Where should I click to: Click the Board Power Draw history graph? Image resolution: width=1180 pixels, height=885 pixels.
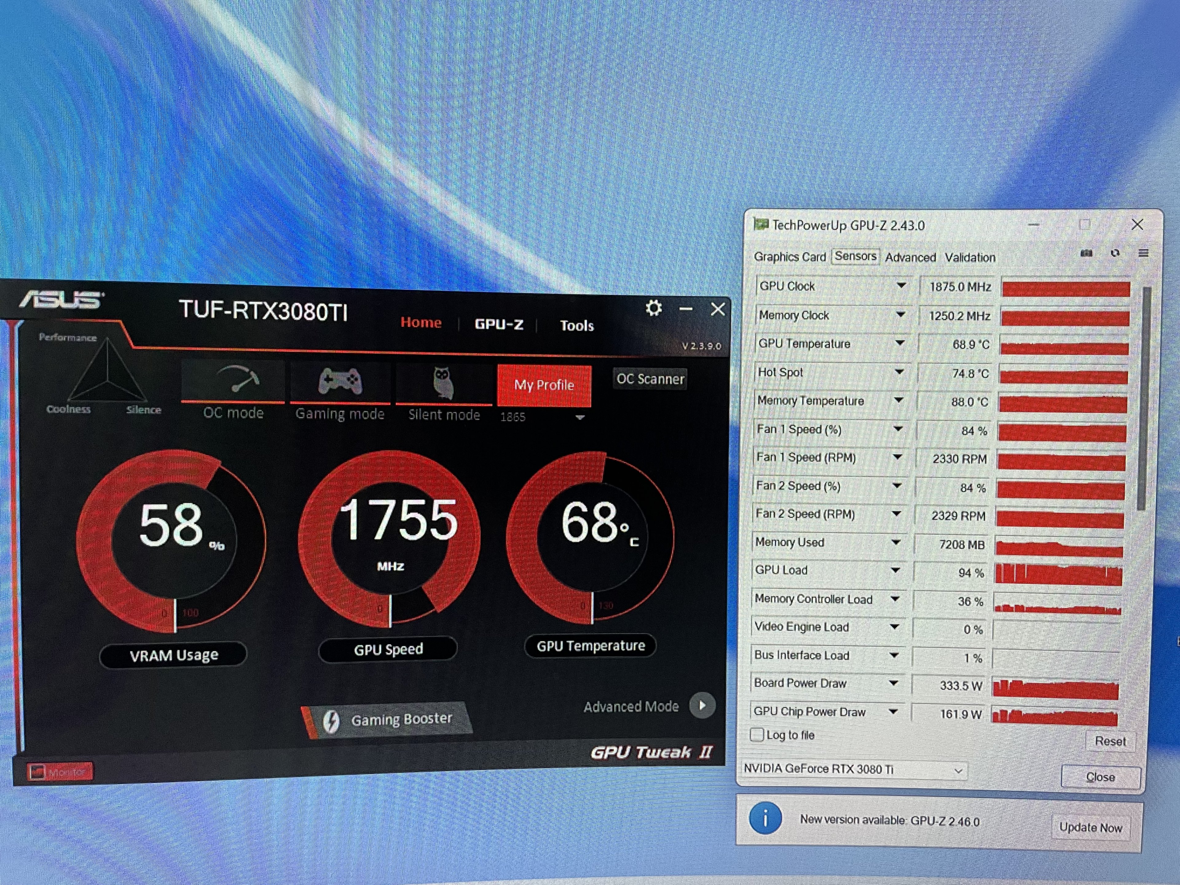click(x=1055, y=688)
